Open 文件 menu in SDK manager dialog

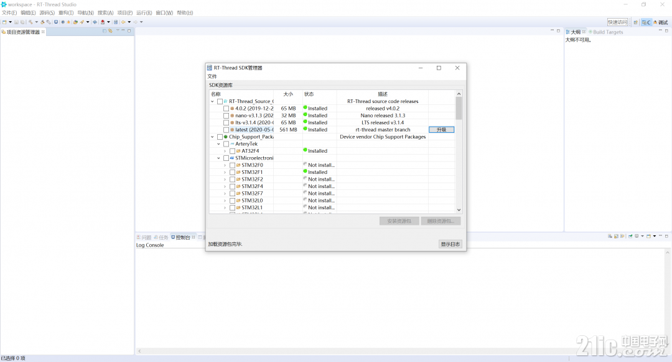click(x=212, y=76)
